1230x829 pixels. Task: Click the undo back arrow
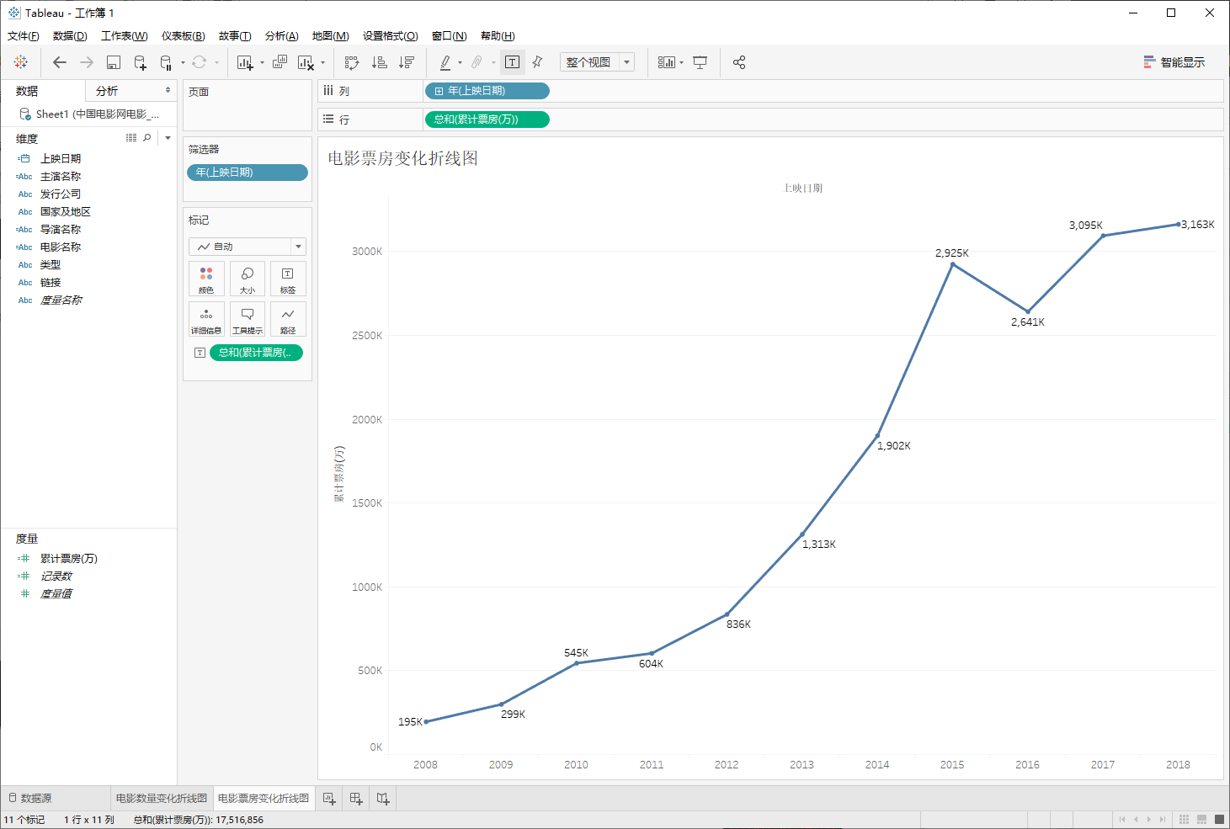click(59, 62)
